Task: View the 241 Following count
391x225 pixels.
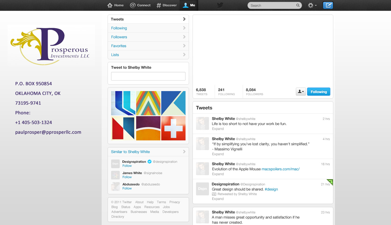Action: (x=227, y=92)
